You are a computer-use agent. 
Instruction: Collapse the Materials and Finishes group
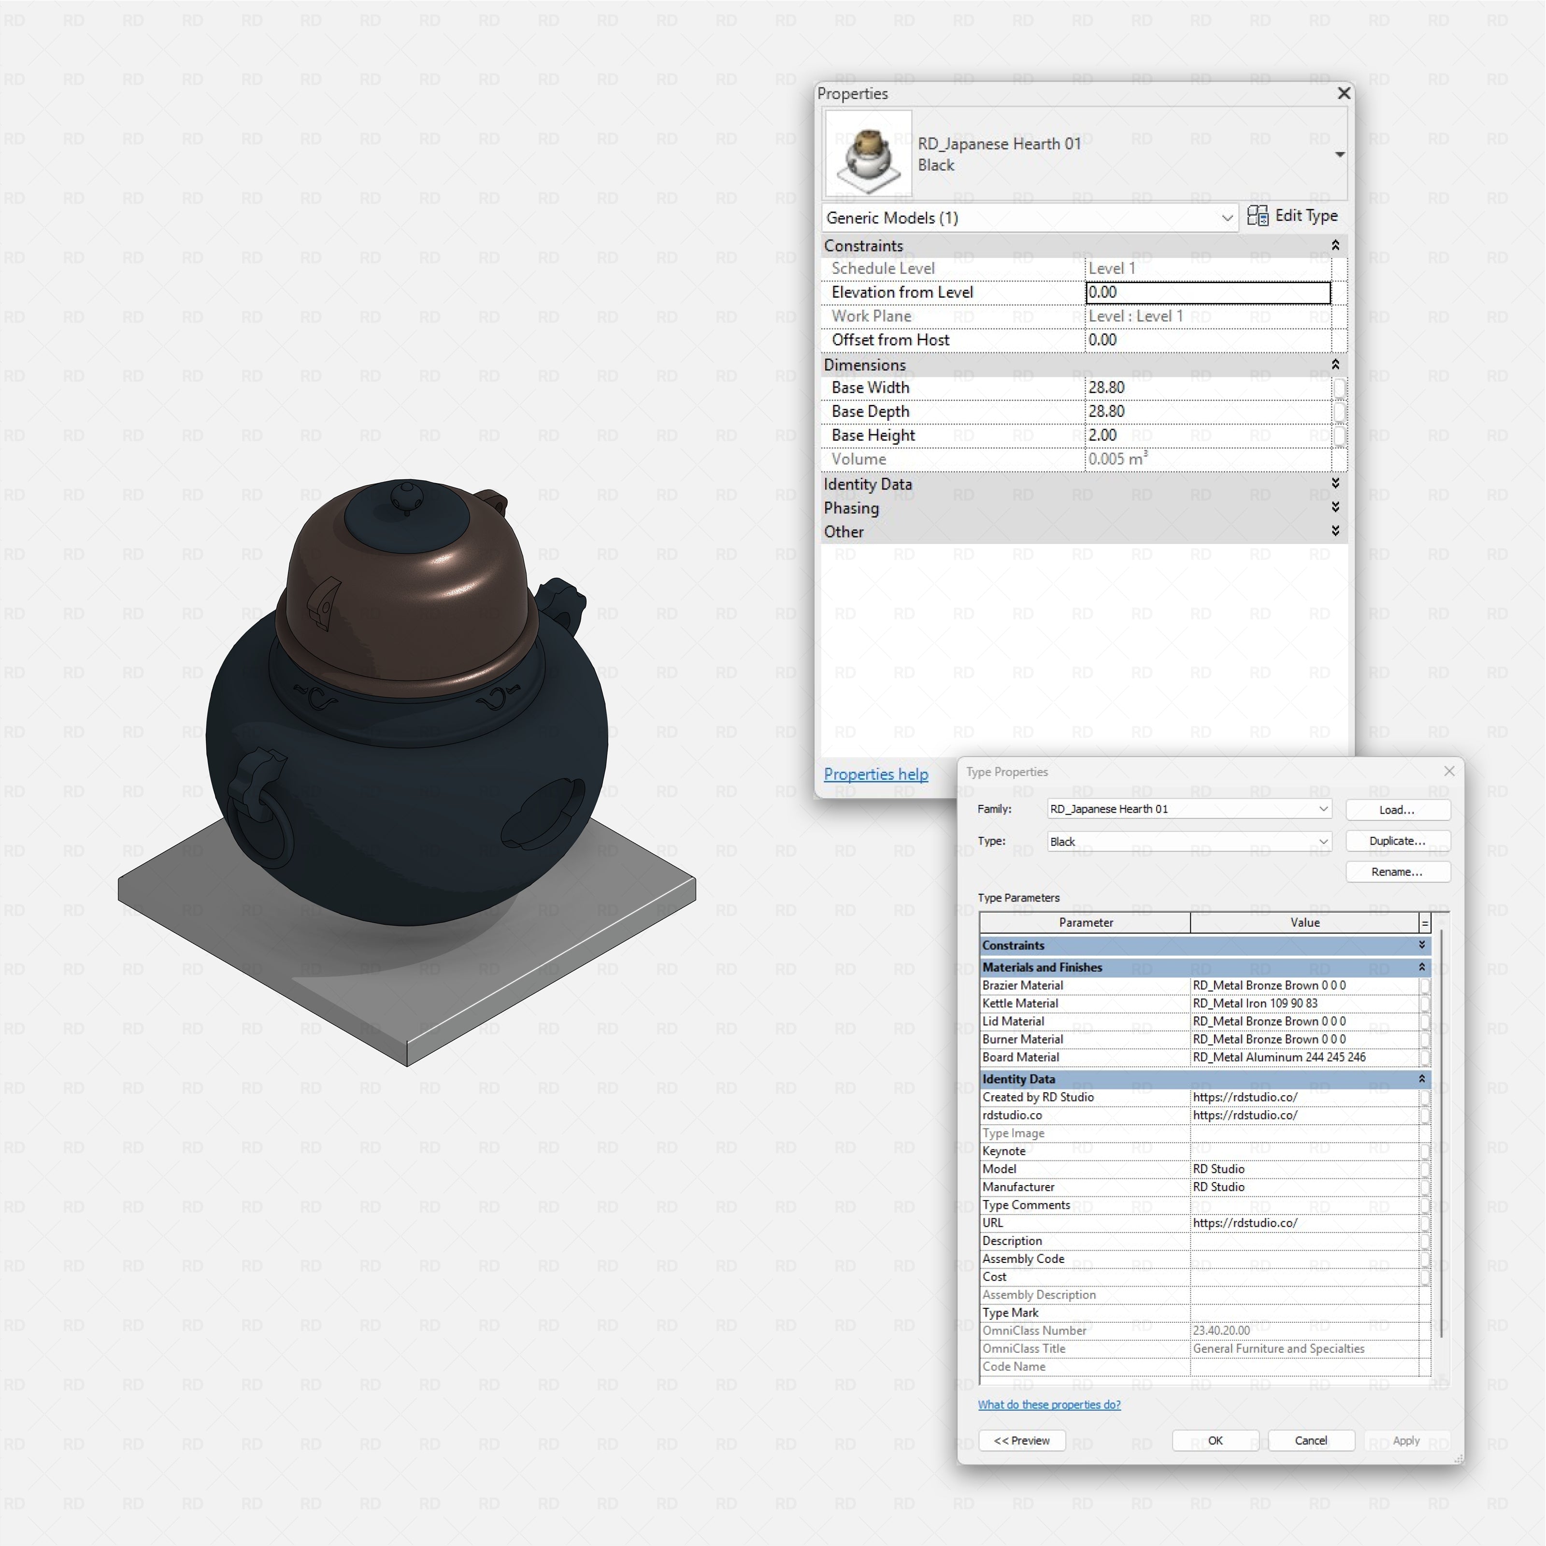click(1422, 967)
